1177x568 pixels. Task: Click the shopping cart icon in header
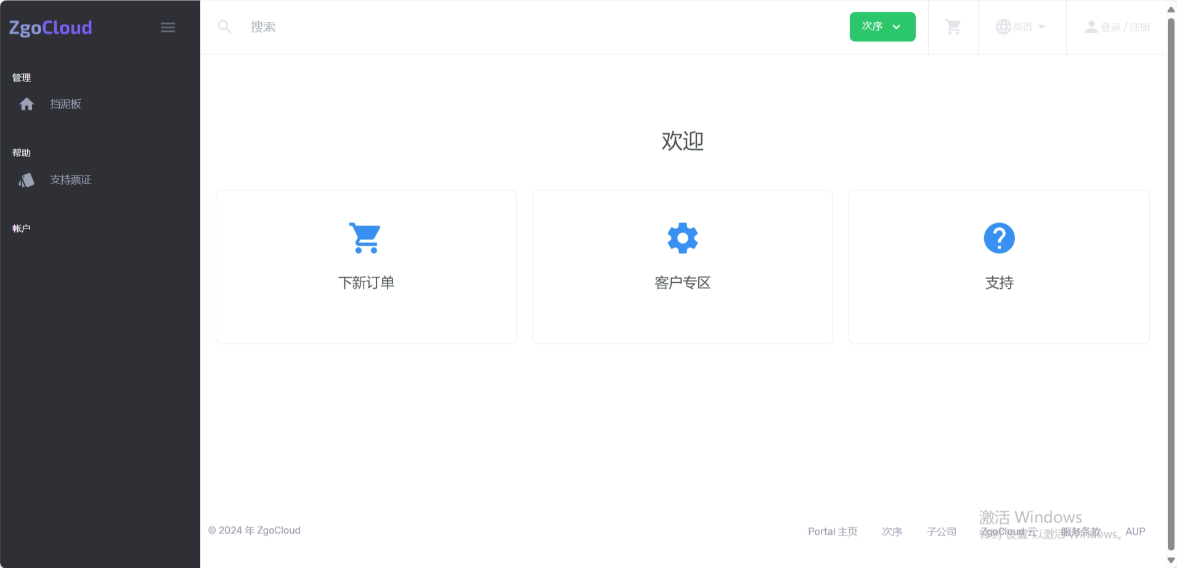coord(952,26)
